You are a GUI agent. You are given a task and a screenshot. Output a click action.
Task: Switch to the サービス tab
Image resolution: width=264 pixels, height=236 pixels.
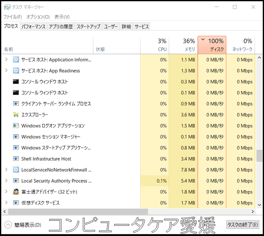pos(142,27)
